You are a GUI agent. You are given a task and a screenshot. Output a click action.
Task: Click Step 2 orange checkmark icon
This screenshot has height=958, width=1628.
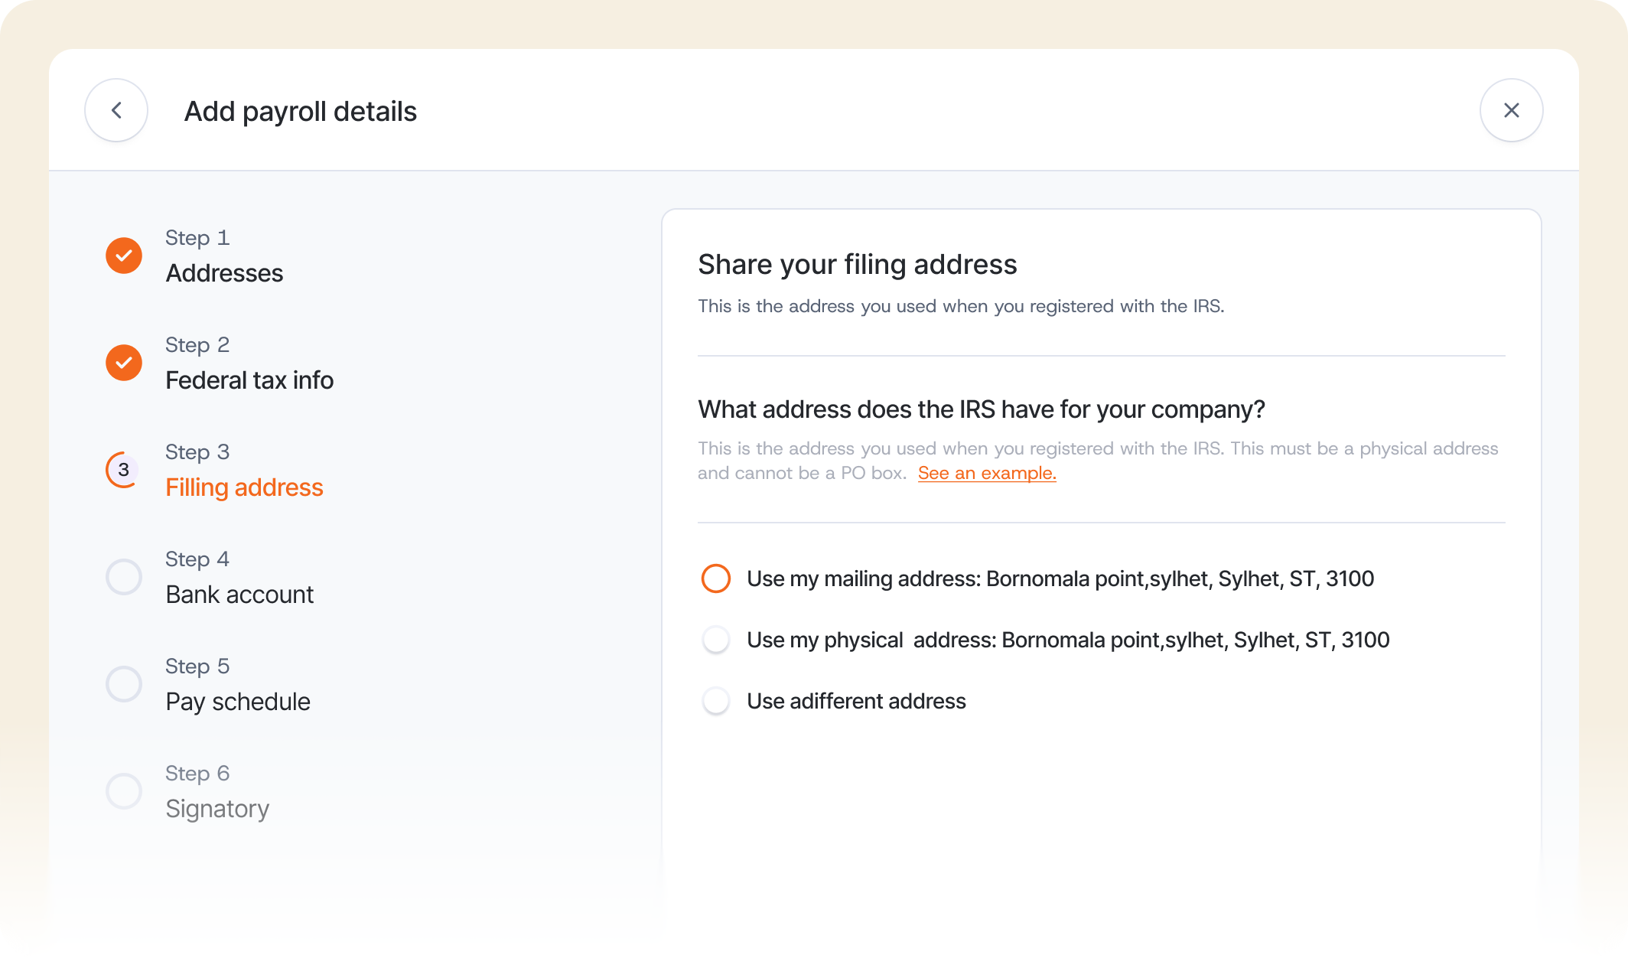click(x=124, y=363)
